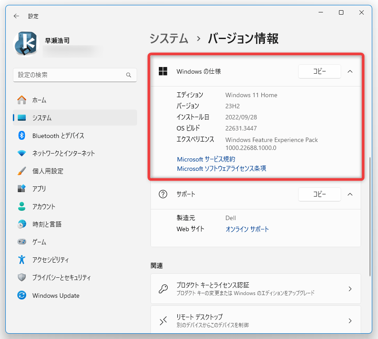This screenshot has width=378, height=339.
Task: Click the OS build number 22631.3447
Action: [x=241, y=128]
